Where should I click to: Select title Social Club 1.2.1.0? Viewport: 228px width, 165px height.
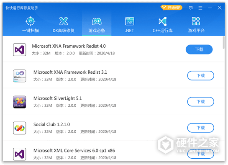pos(51,124)
